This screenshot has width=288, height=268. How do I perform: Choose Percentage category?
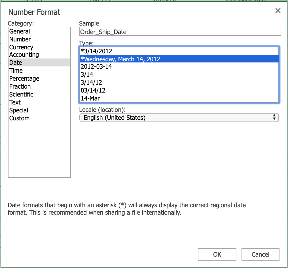pyautogui.click(x=24, y=79)
